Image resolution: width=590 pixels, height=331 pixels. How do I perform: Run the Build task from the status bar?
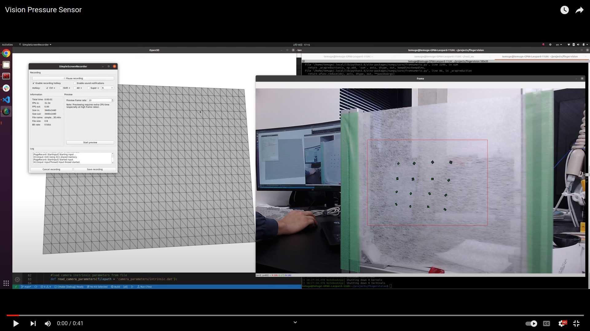tap(115, 287)
